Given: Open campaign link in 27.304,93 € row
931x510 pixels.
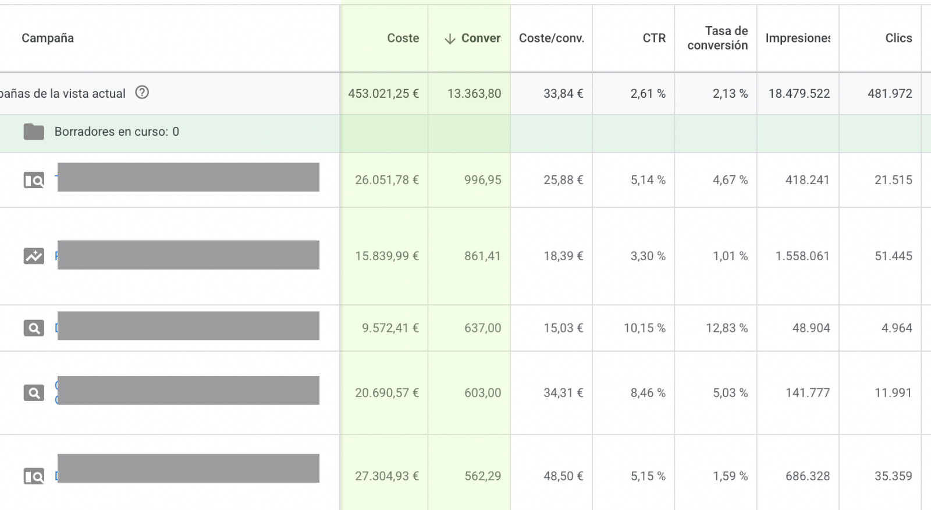Looking at the screenshot, I should click(188, 469).
